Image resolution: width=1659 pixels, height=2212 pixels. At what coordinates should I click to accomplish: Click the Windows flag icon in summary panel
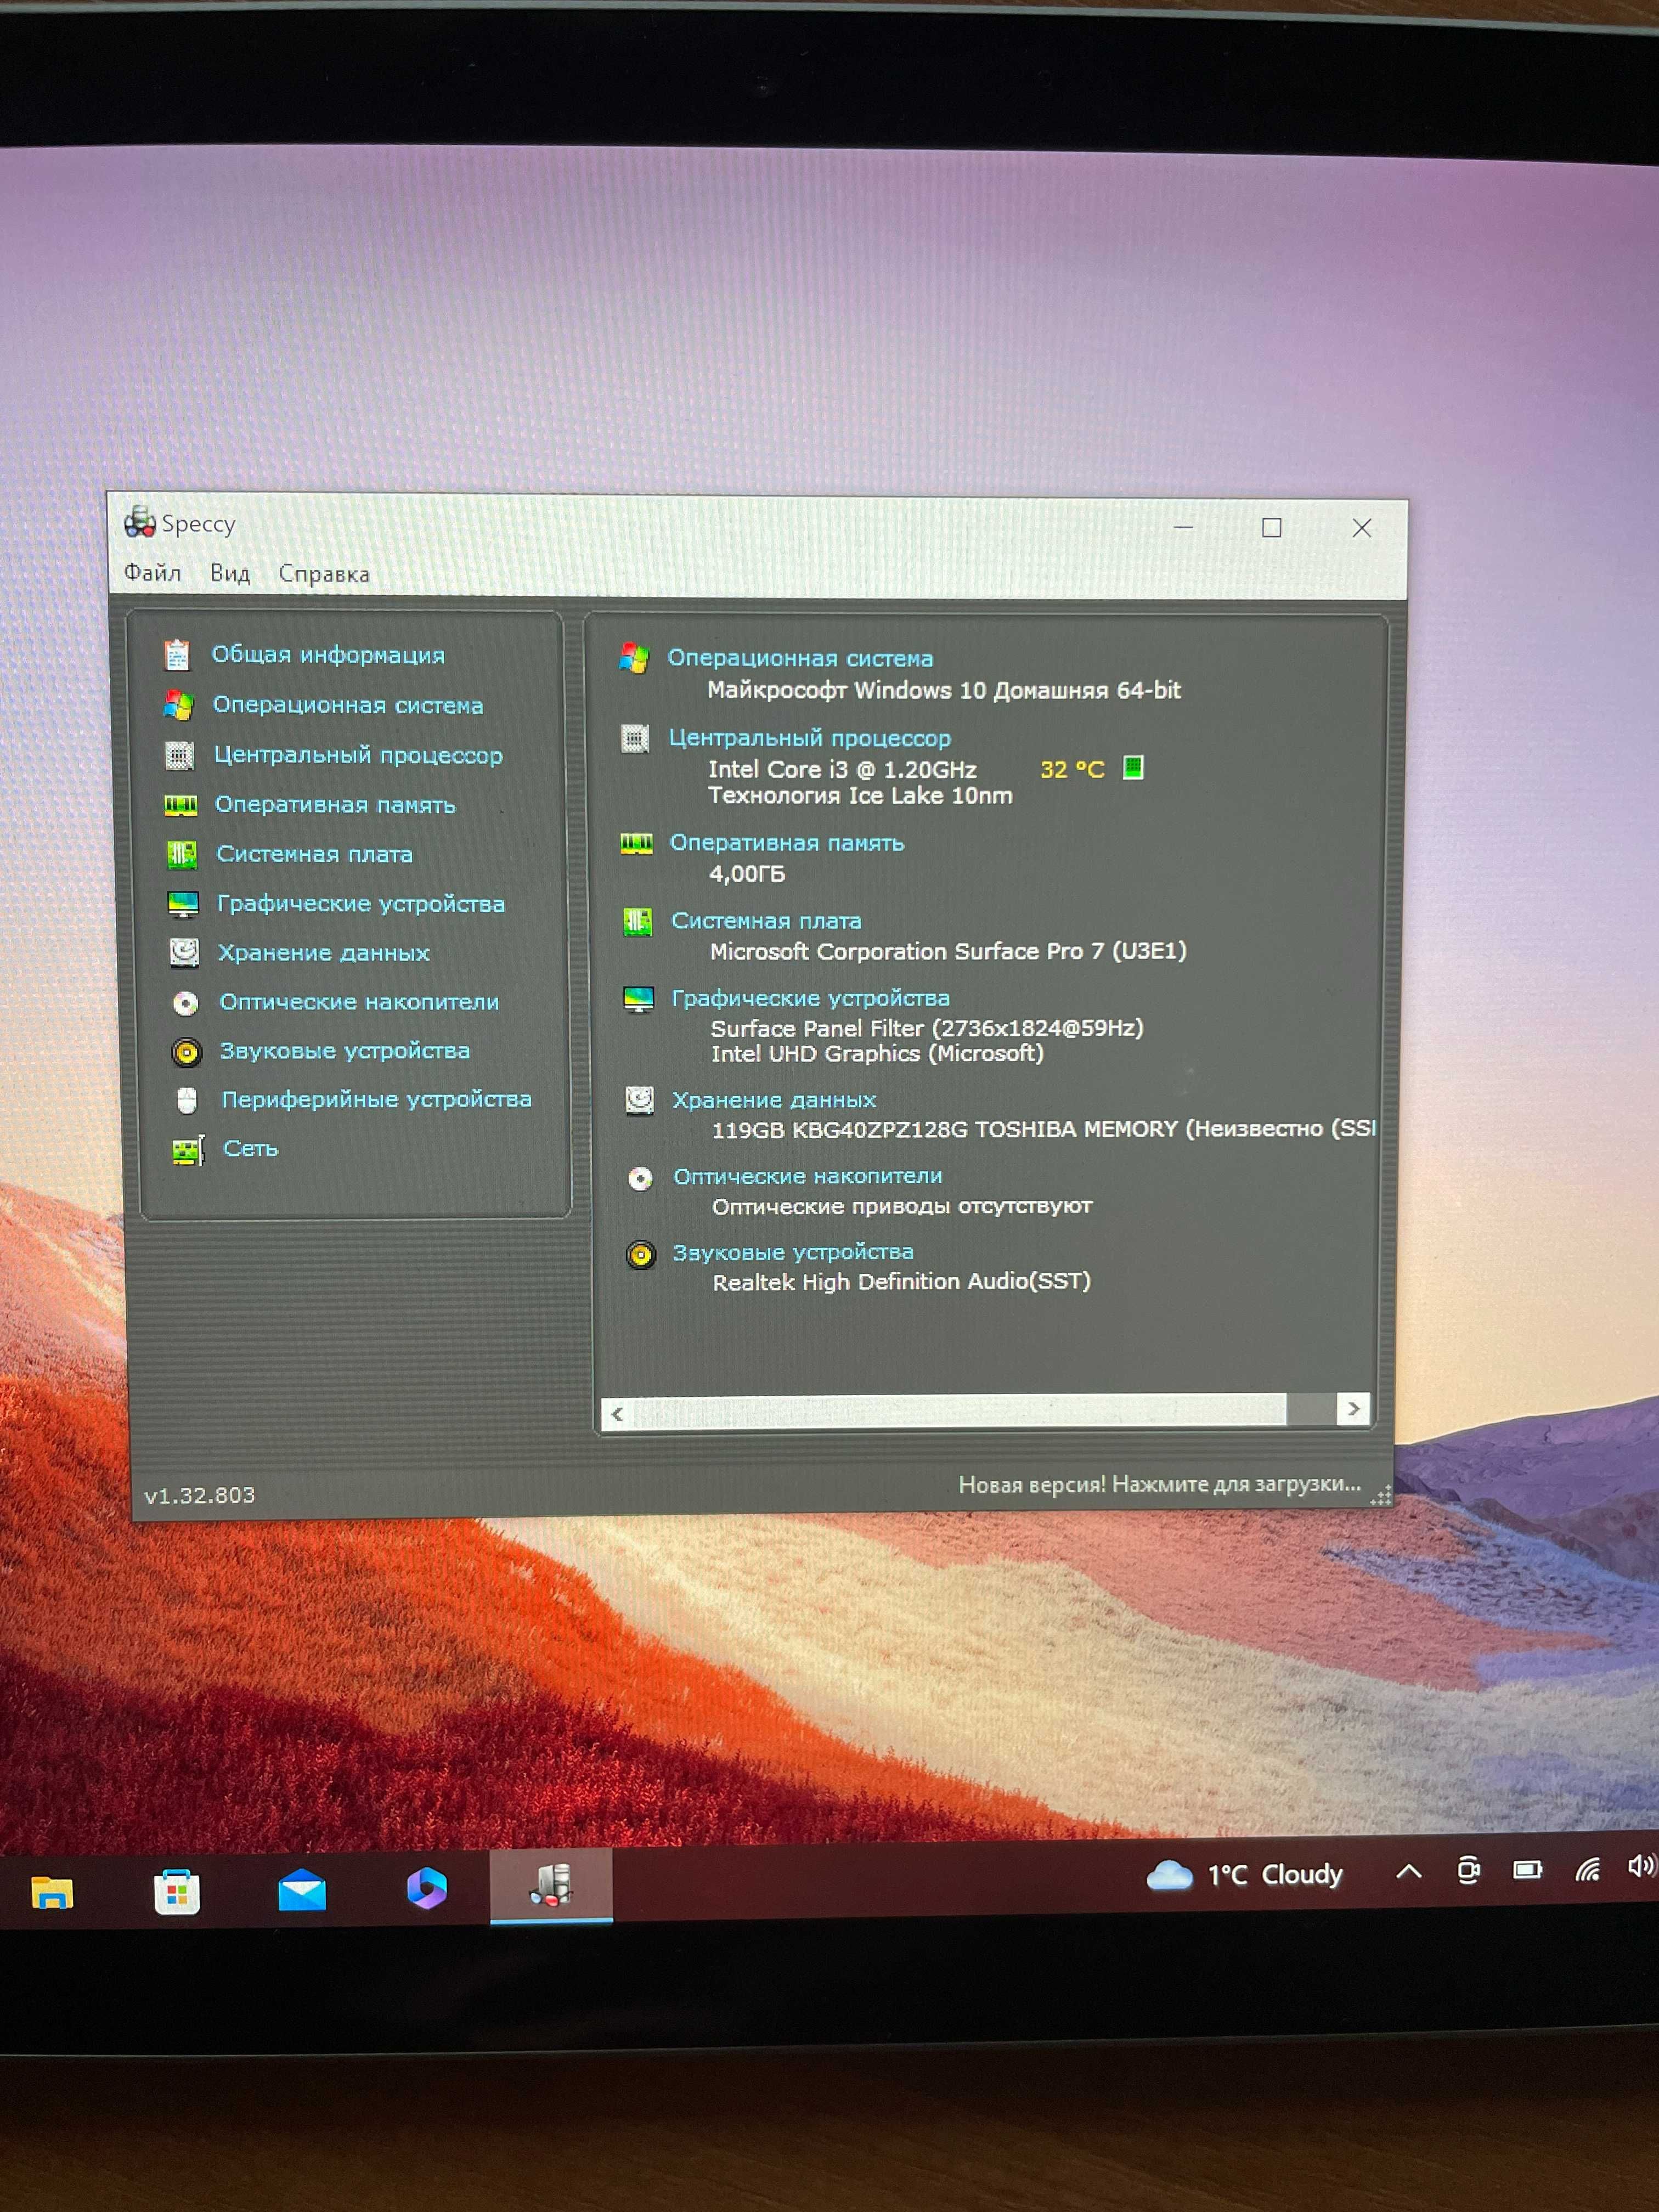[x=633, y=658]
